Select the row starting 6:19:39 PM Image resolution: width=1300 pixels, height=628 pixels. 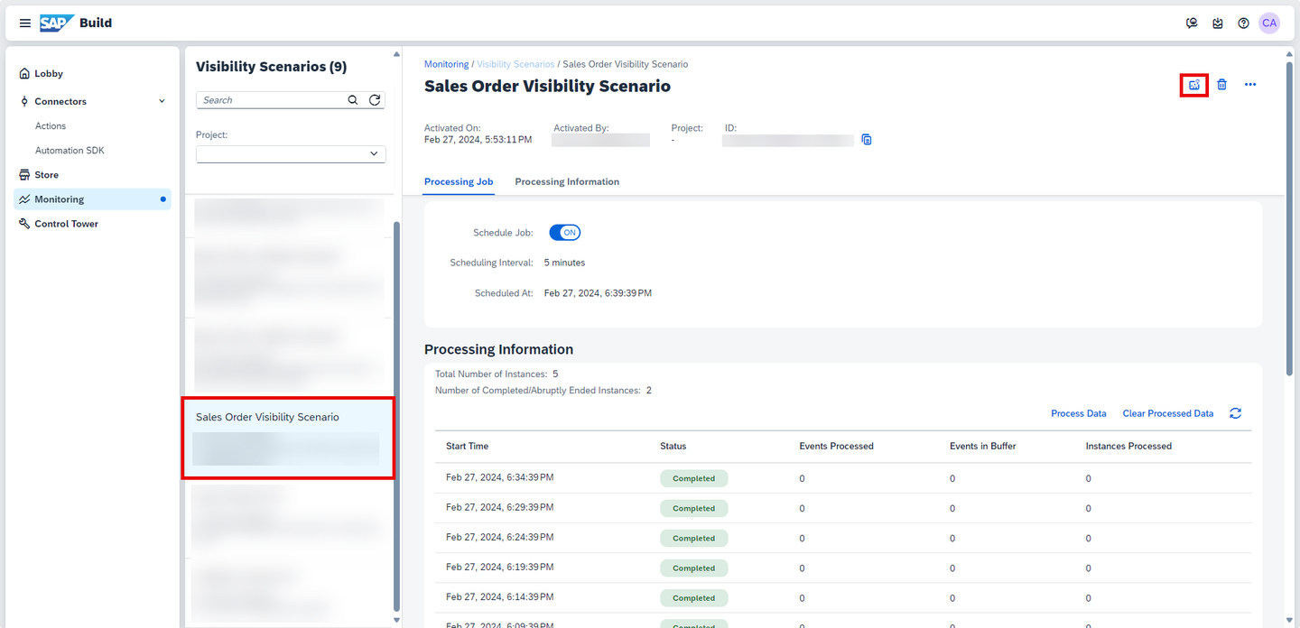pyautogui.click(x=843, y=568)
